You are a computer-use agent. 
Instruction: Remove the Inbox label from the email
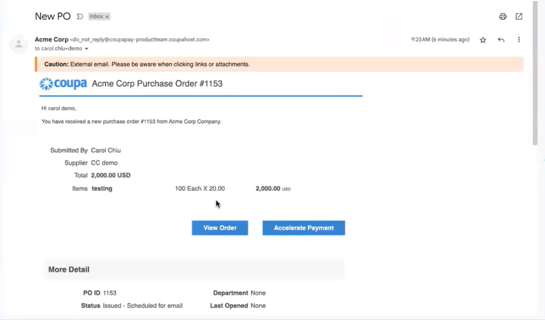click(106, 16)
